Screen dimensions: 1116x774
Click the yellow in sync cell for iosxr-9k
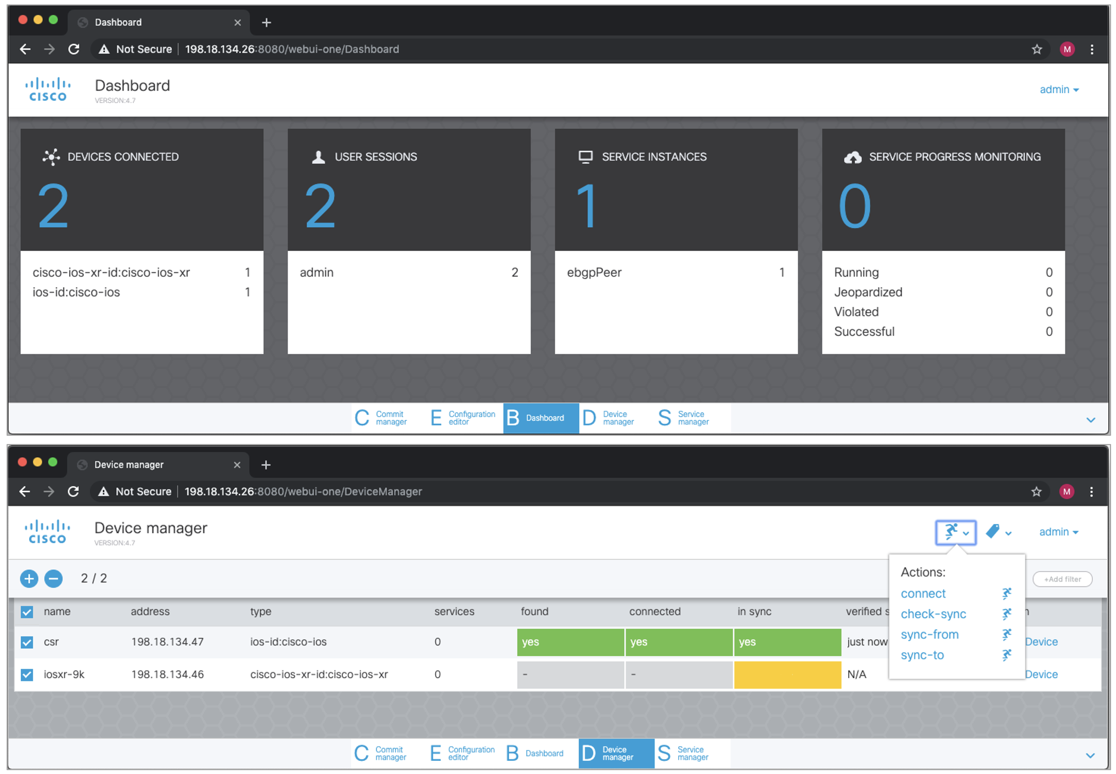787,675
